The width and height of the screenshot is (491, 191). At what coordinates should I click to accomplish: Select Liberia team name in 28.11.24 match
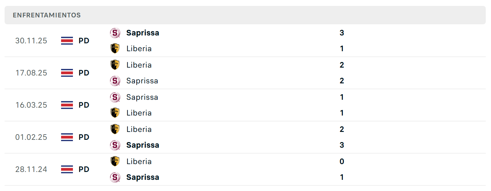[139, 161]
